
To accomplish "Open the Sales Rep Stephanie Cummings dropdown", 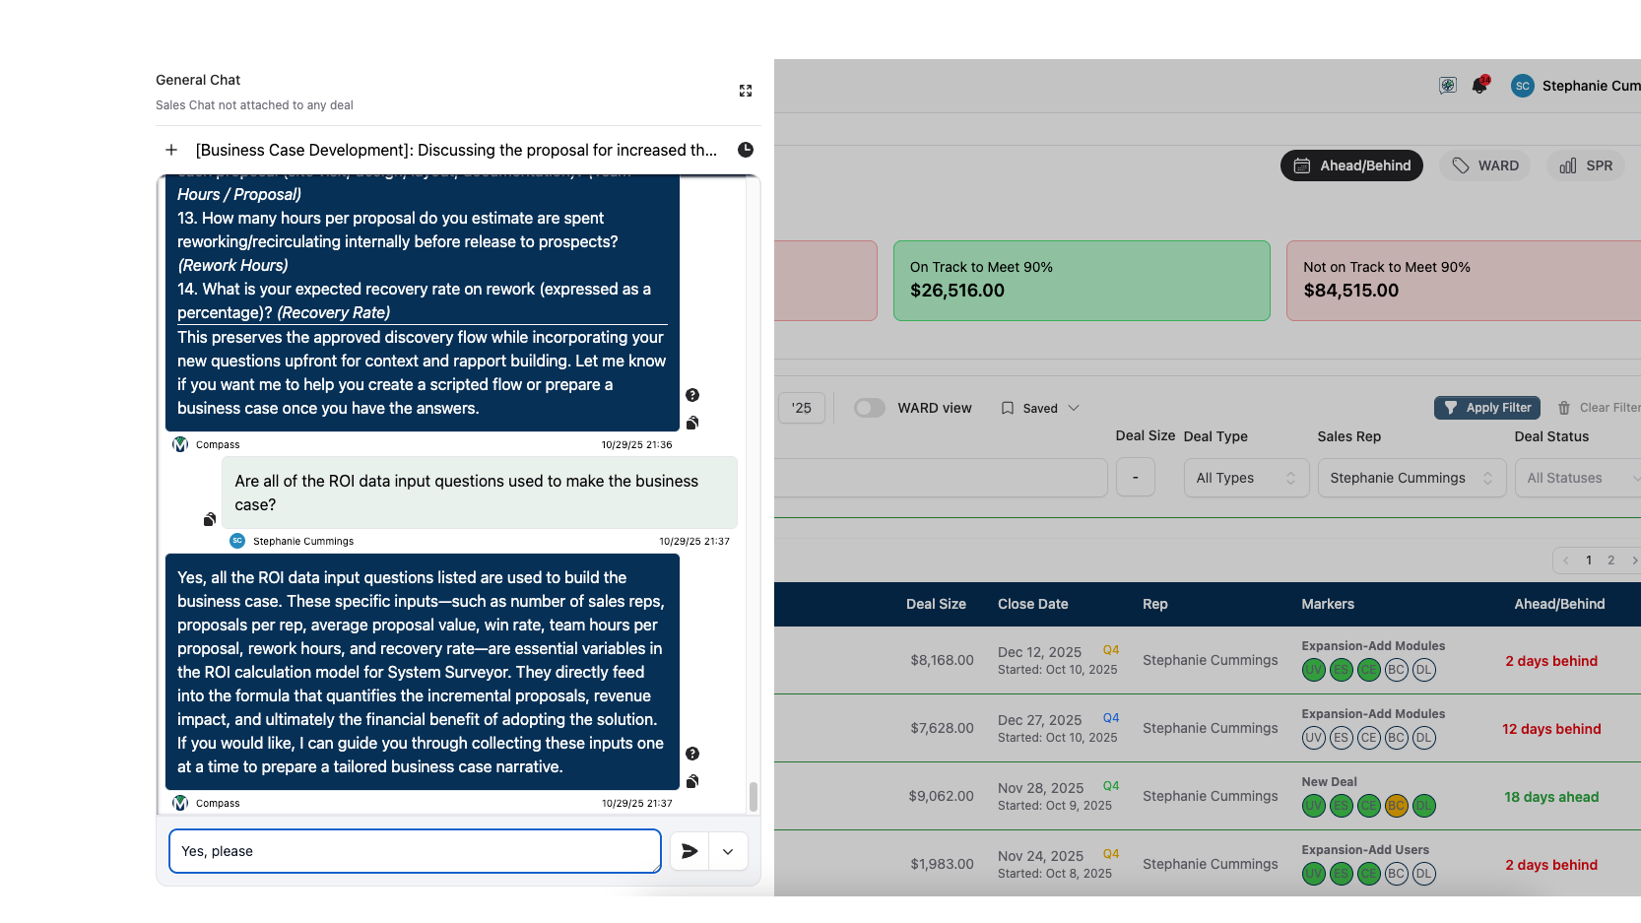I will pos(1411,478).
